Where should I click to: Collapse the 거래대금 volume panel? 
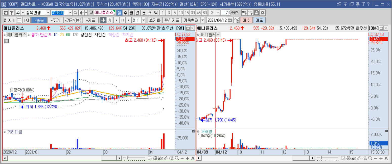click(193, 131)
